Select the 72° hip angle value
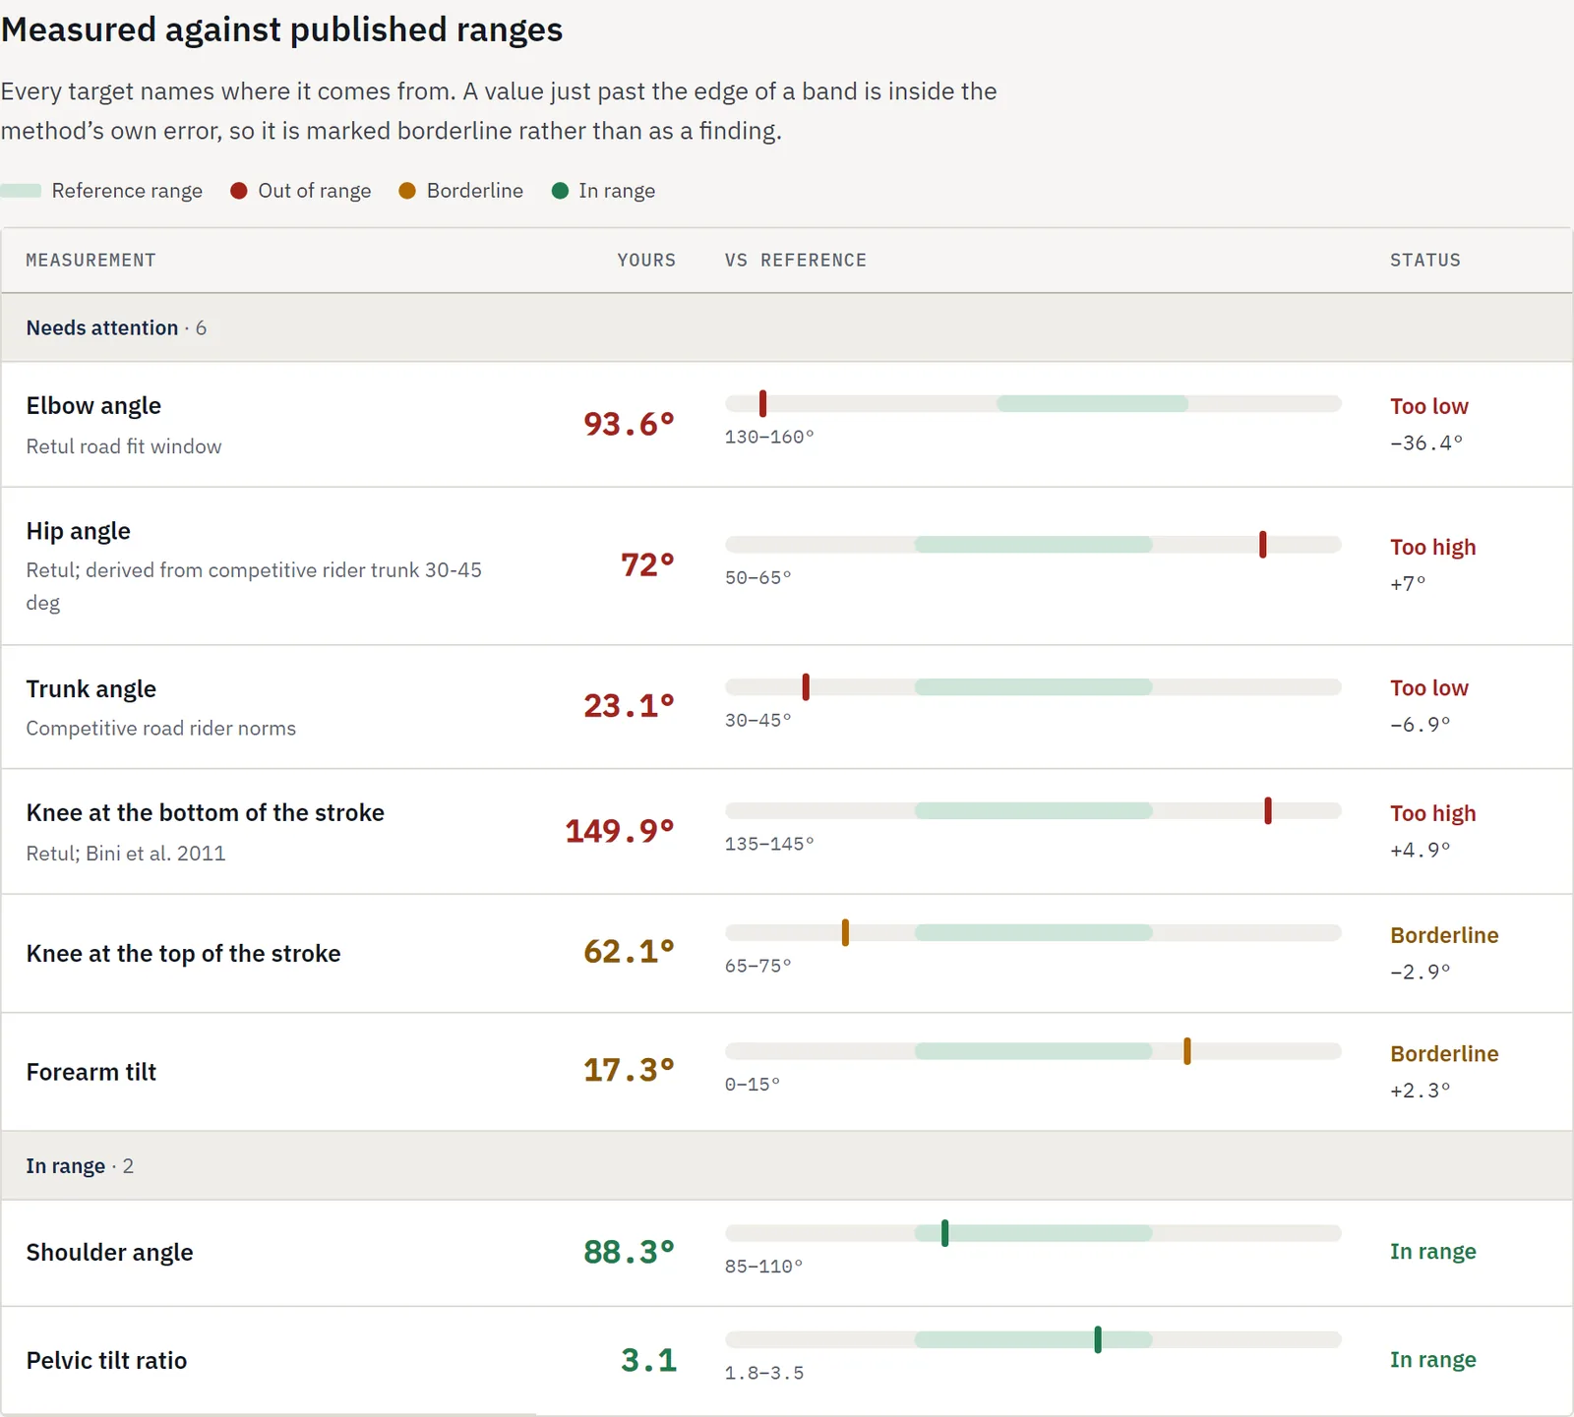The image size is (1574, 1417). point(647,564)
